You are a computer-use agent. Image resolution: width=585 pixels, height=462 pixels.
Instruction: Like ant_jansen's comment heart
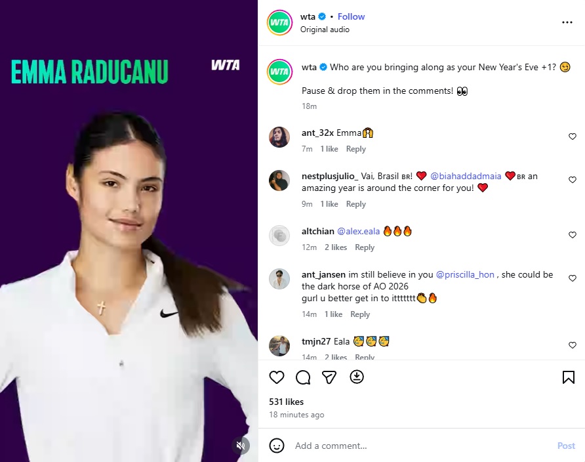pos(573,278)
